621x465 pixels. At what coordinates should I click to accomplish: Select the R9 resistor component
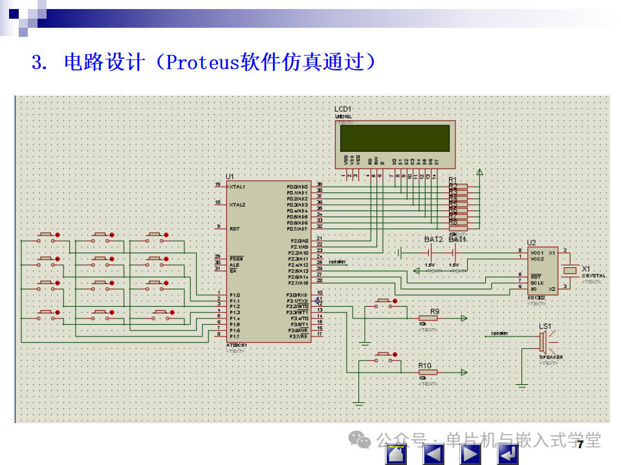point(428,318)
